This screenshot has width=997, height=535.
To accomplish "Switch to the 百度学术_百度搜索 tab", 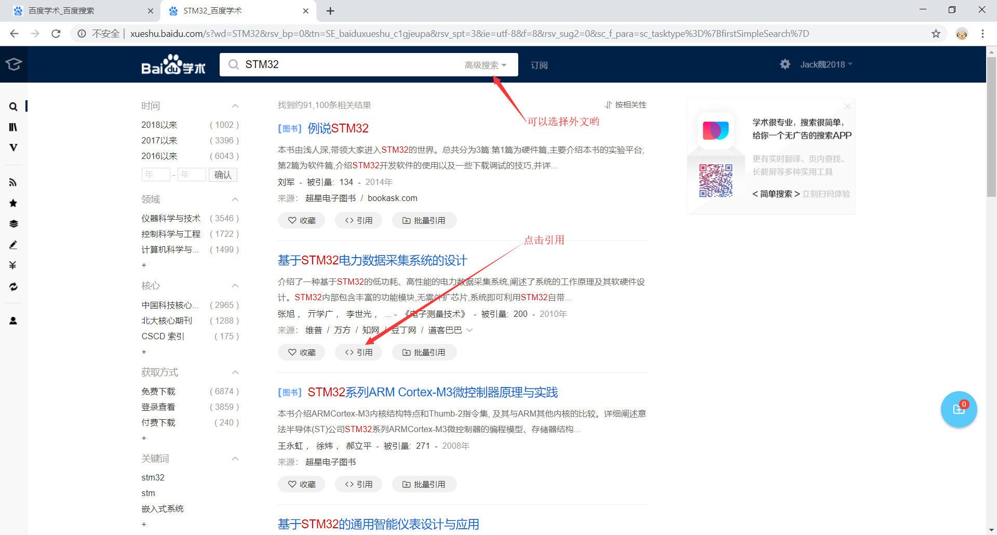I will click(83, 11).
